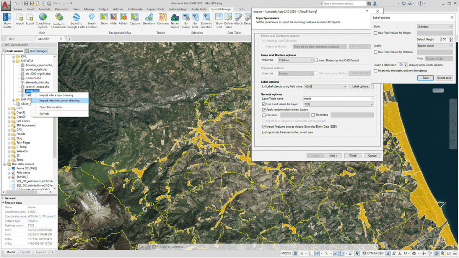Image resolution: width=459 pixels, height=258 pixels.
Task: Click Next in Import dialog
Action: 333,156
